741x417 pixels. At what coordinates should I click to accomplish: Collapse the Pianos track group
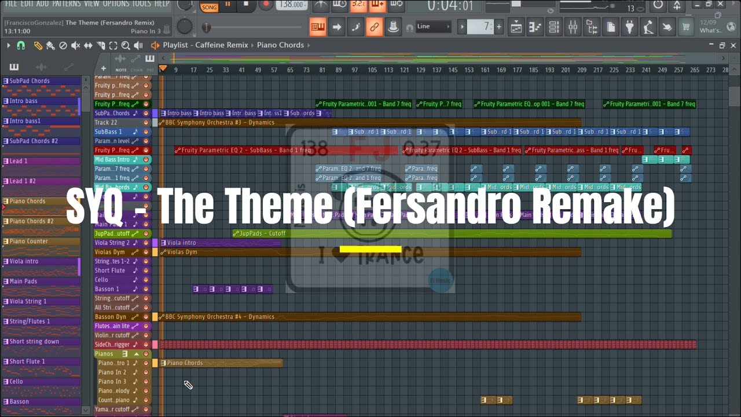(x=137, y=354)
